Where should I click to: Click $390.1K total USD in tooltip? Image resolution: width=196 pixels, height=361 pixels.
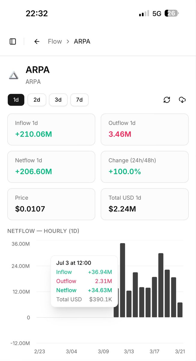101,299
